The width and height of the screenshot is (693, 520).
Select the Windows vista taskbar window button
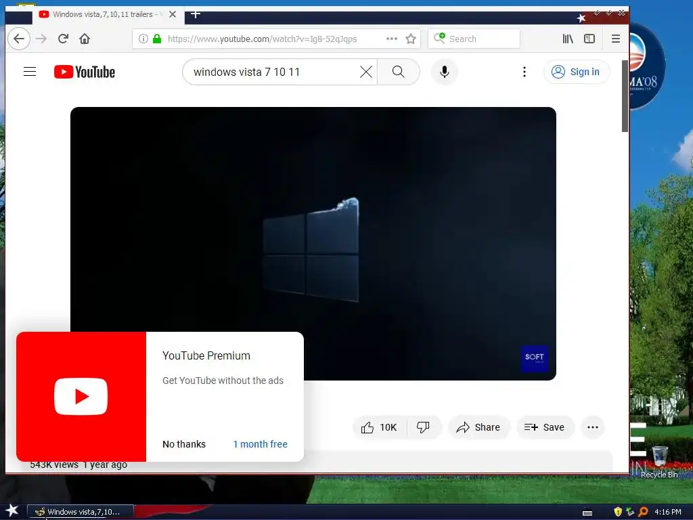point(81,512)
